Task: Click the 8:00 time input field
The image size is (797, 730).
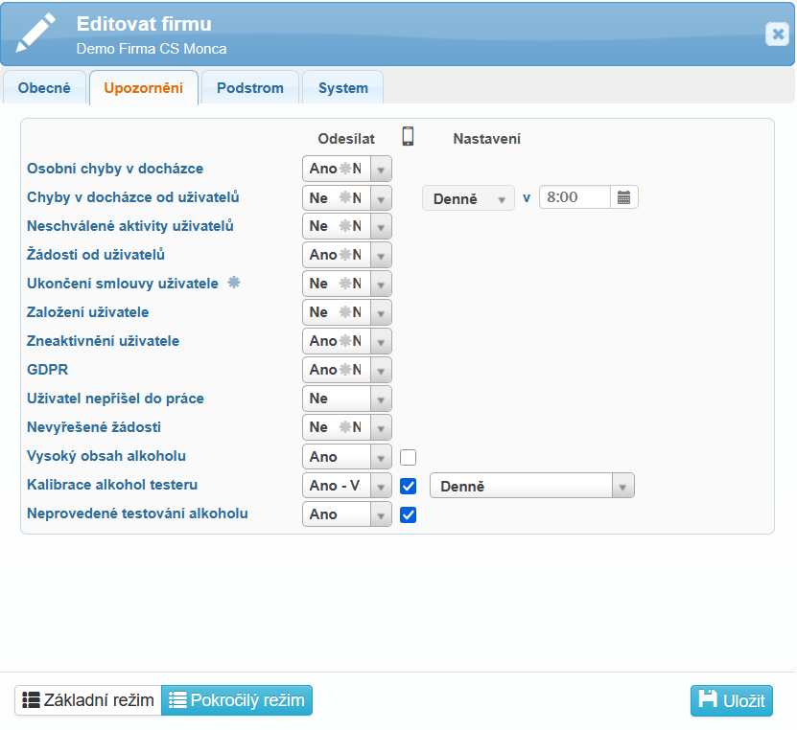Action: 574,197
